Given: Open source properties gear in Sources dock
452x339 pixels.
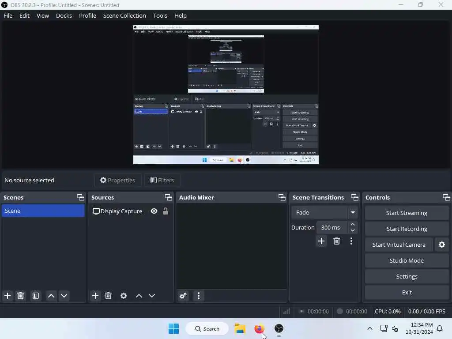Looking at the screenshot, I should (124, 296).
